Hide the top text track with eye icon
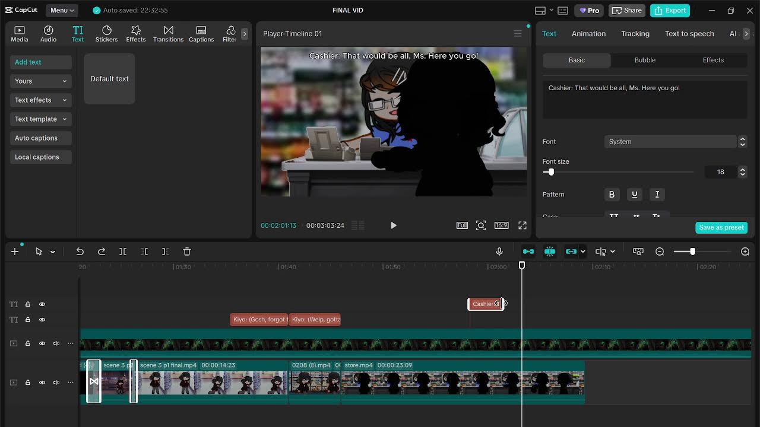The width and height of the screenshot is (760, 427). click(x=42, y=304)
